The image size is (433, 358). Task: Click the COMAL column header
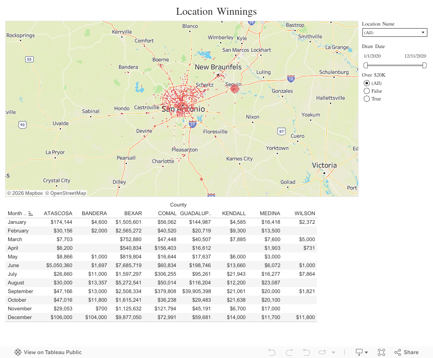click(x=167, y=213)
